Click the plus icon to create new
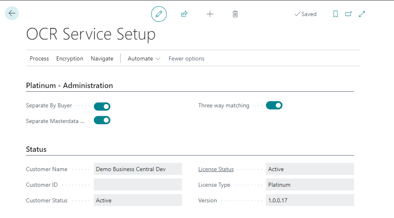Viewport: 394px width, 218px height. point(210,14)
